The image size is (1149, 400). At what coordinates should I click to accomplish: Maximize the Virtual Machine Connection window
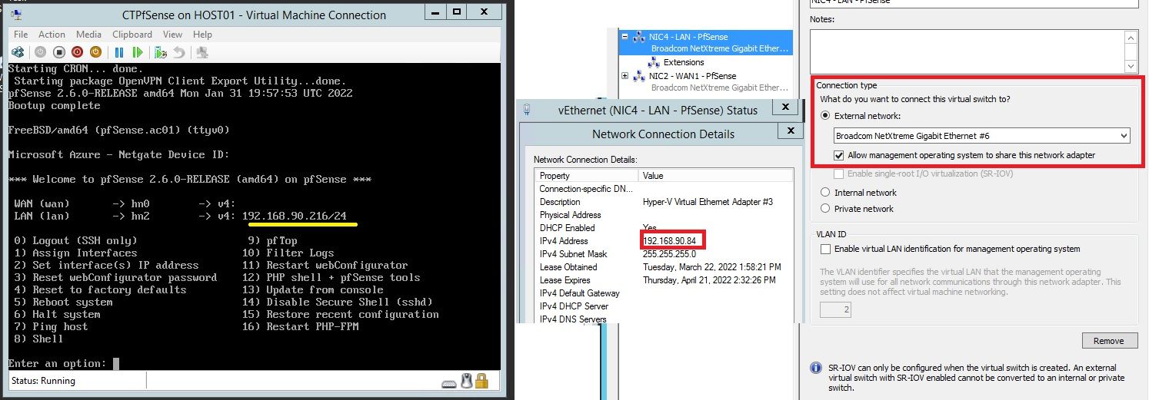456,12
